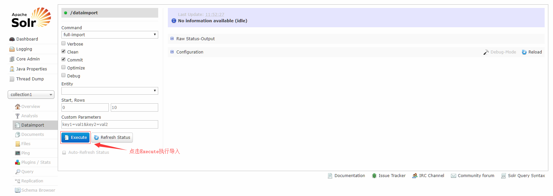Click the Replication icon
This screenshot has width=553, height=196.
pyautogui.click(x=18, y=181)
